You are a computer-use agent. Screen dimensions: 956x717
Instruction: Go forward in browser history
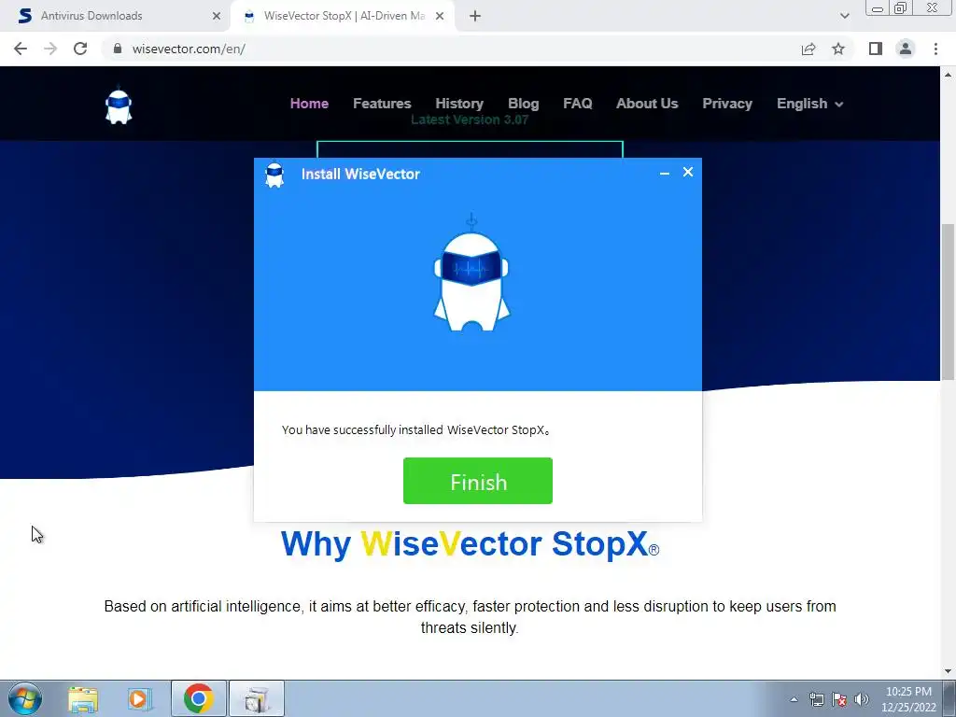tap(50, 49)
